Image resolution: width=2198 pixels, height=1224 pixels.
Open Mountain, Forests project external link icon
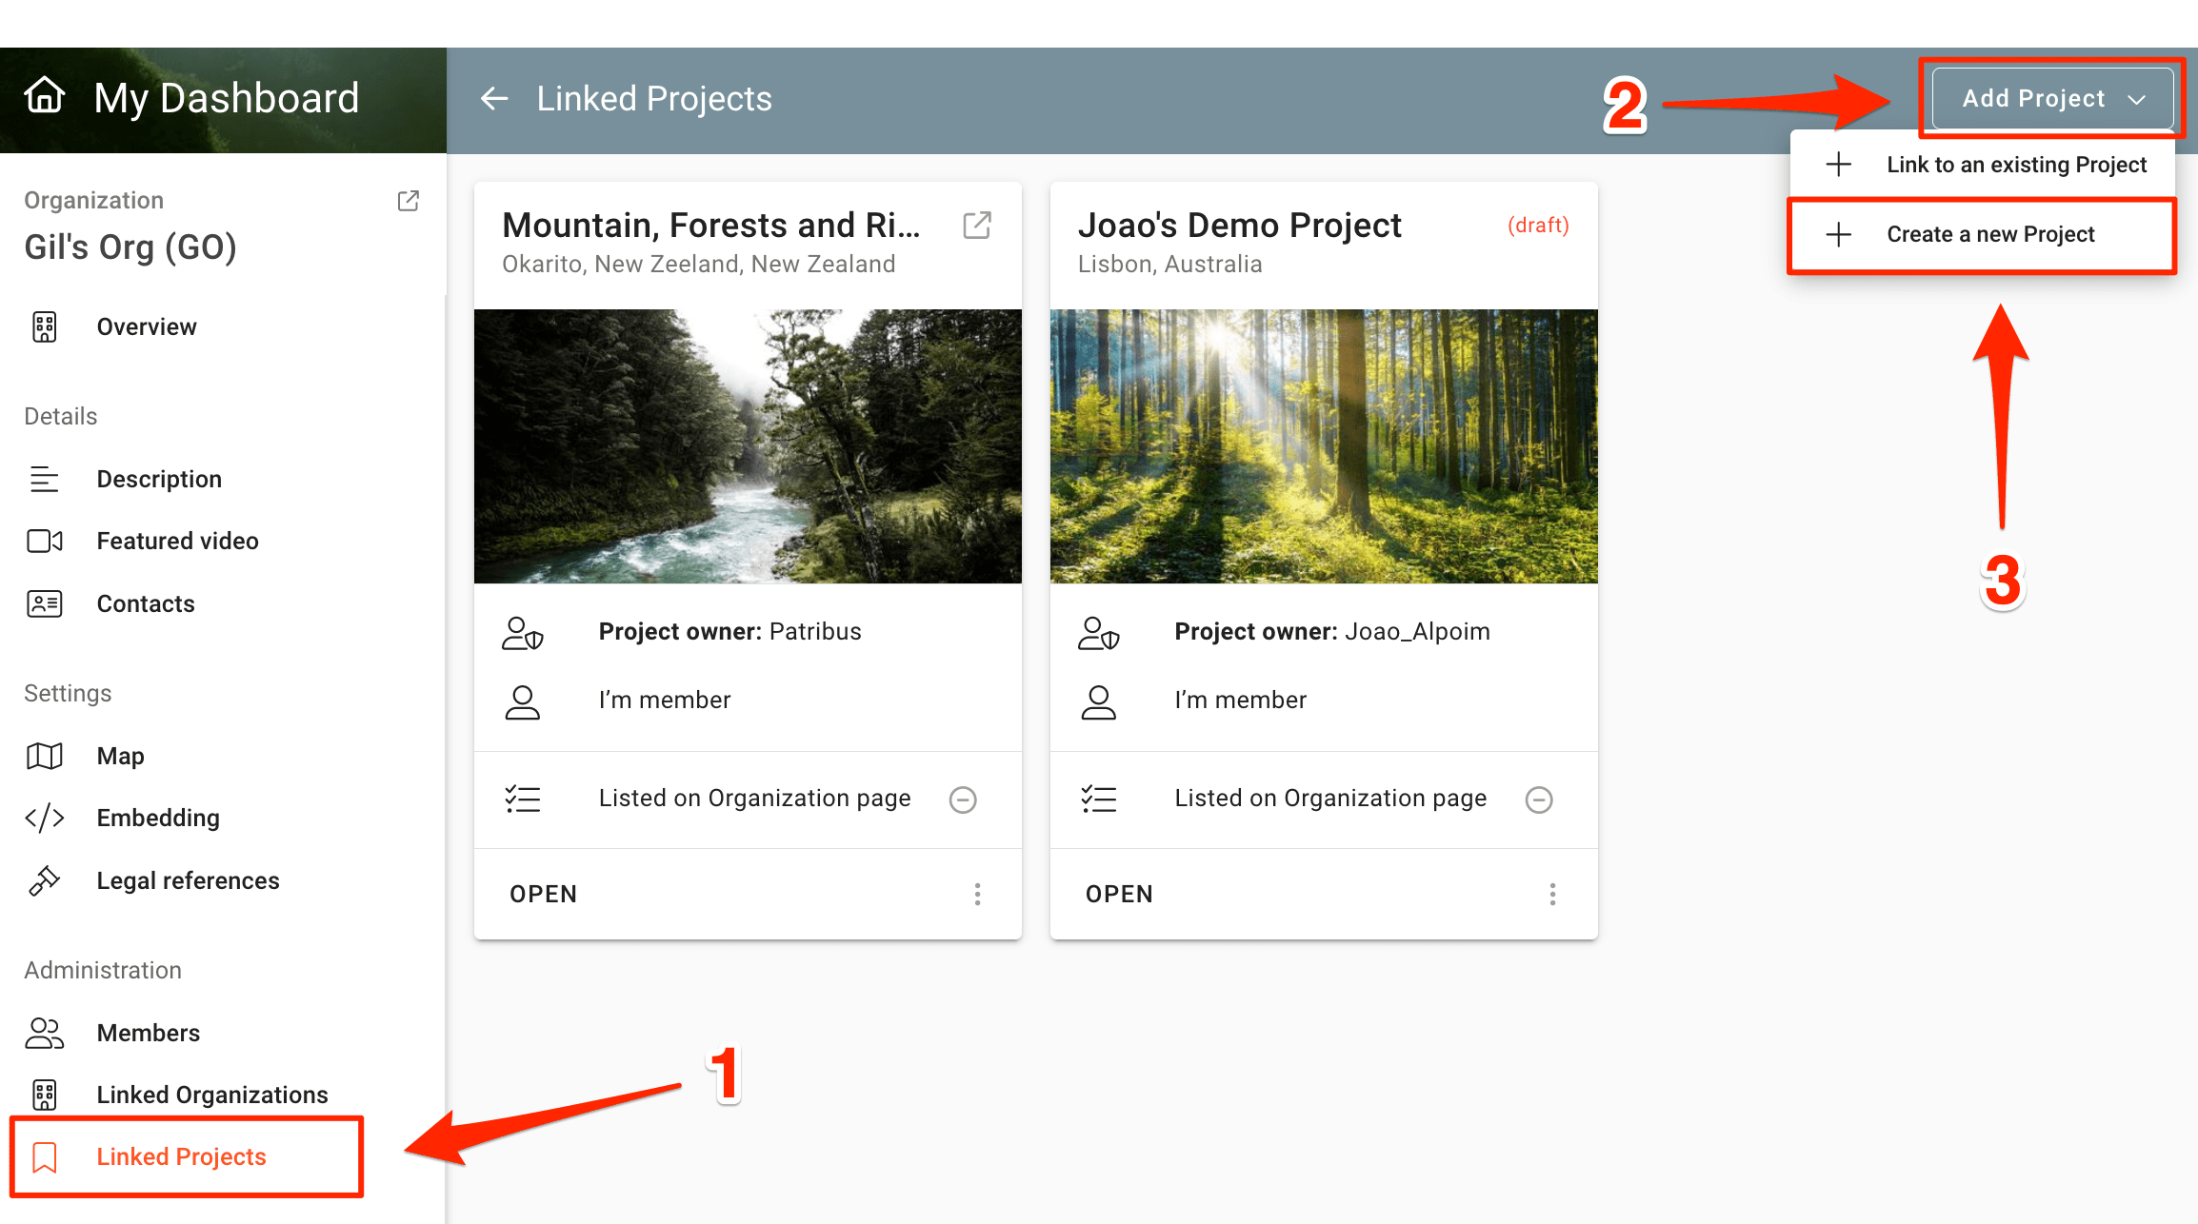pyautogui.click(x=977, y=226)
